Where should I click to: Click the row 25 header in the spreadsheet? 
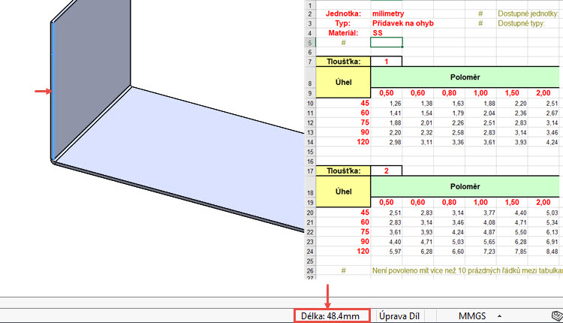point(310,261)
